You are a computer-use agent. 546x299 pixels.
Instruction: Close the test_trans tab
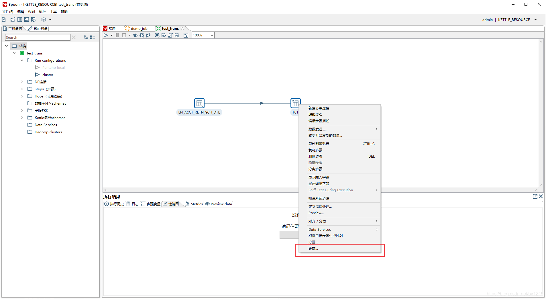(182, 28)
